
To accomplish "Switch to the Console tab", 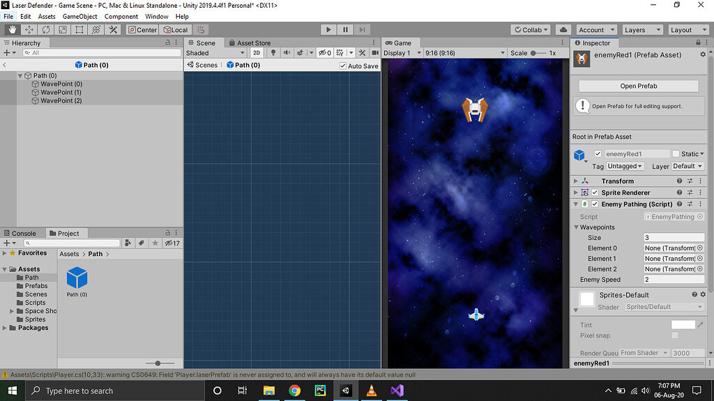I will [24, 234].
